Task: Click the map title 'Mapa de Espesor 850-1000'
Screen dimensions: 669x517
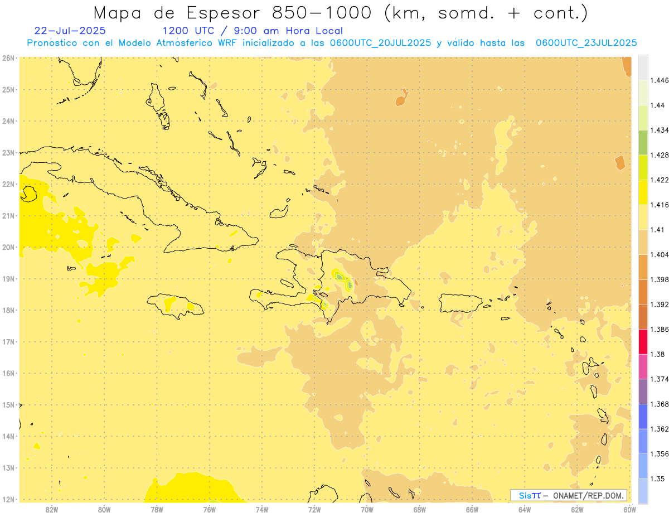Action: 234,12
